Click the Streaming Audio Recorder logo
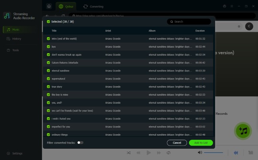Viewport: 258px width, 160px height. click(7, 16)
